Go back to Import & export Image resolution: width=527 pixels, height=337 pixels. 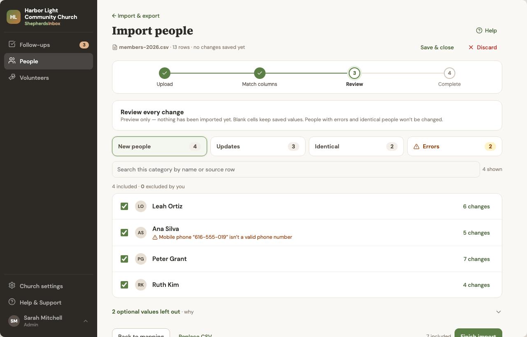(136, 16)
